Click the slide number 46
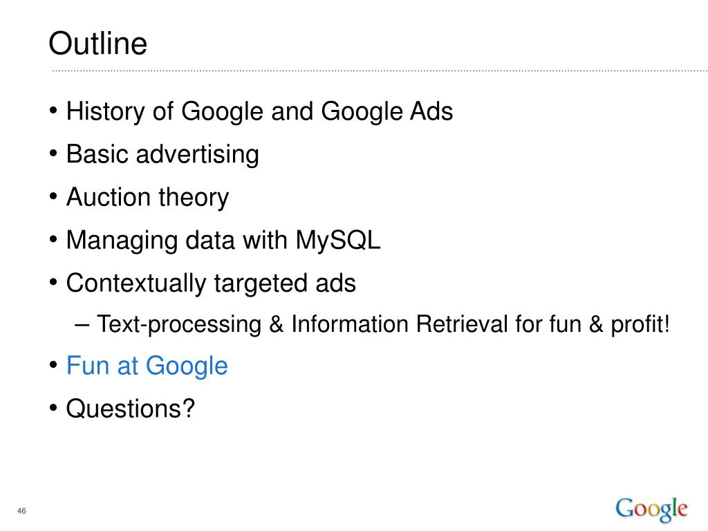 coord(21,511)
